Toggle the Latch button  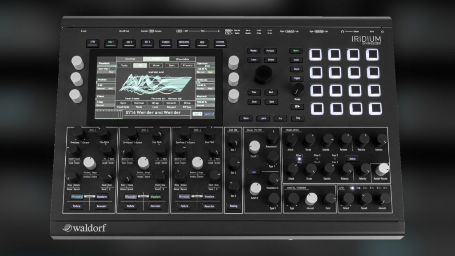point(263,118)
